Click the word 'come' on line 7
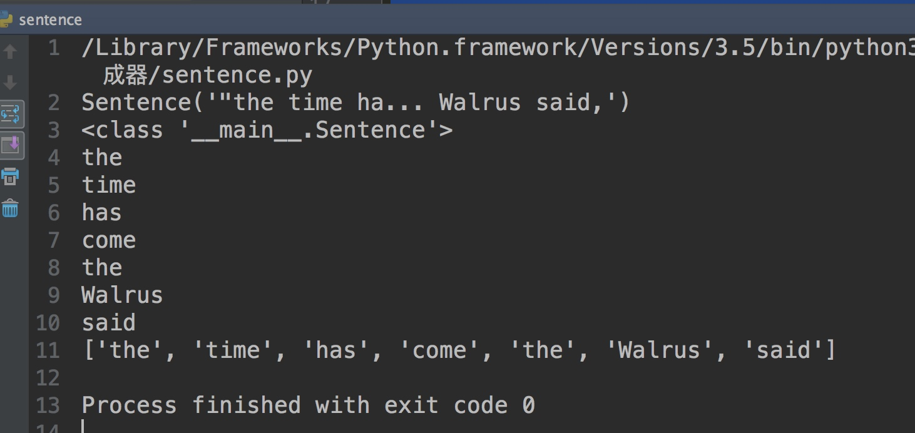Image resolution: width=915 pixels, height=433 pixels. (x=108, y=240)
